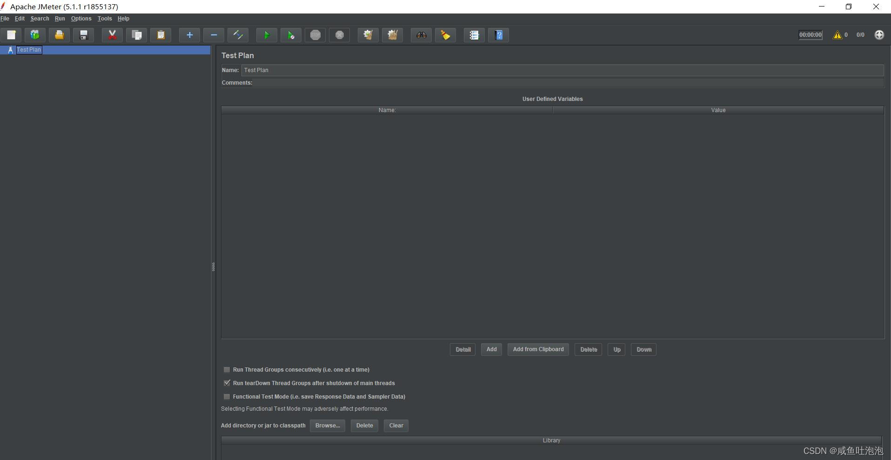
Task: Open the Run menu
Action: pyautogui.click(x=60, y=19)
